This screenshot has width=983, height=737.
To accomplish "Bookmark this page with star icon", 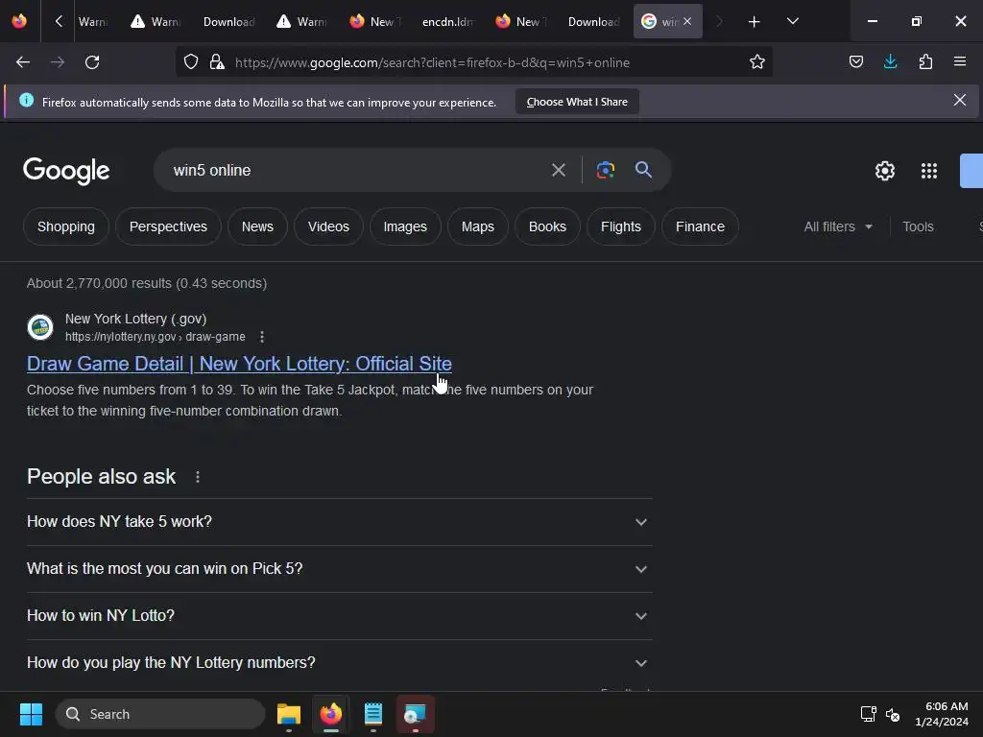I will 756,62.
